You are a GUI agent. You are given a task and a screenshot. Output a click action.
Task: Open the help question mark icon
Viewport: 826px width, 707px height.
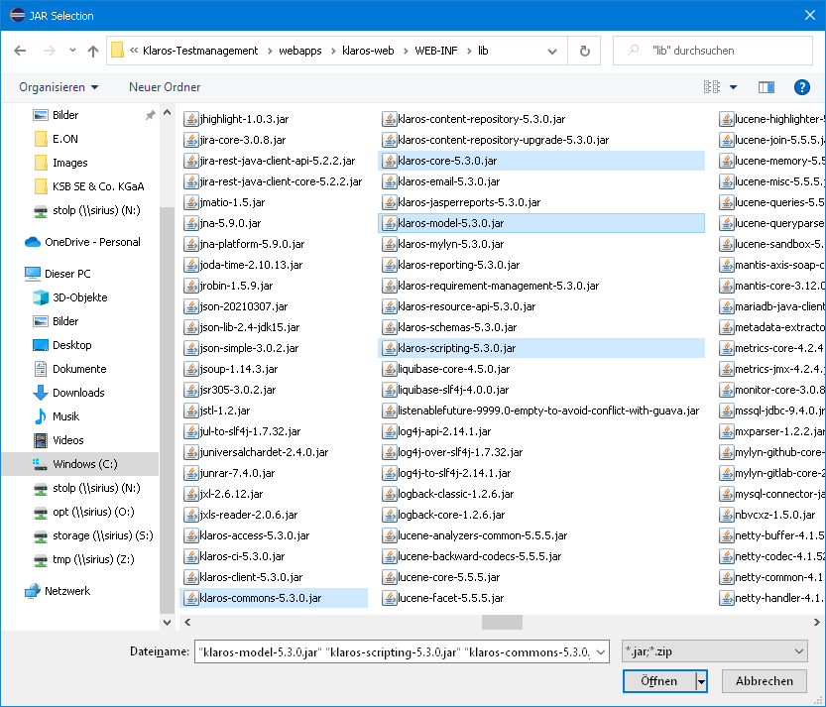coord(801,87)
